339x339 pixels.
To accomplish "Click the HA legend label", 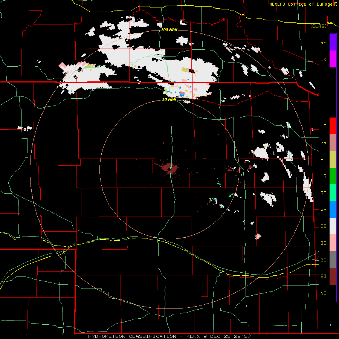I will click(323, 126).
